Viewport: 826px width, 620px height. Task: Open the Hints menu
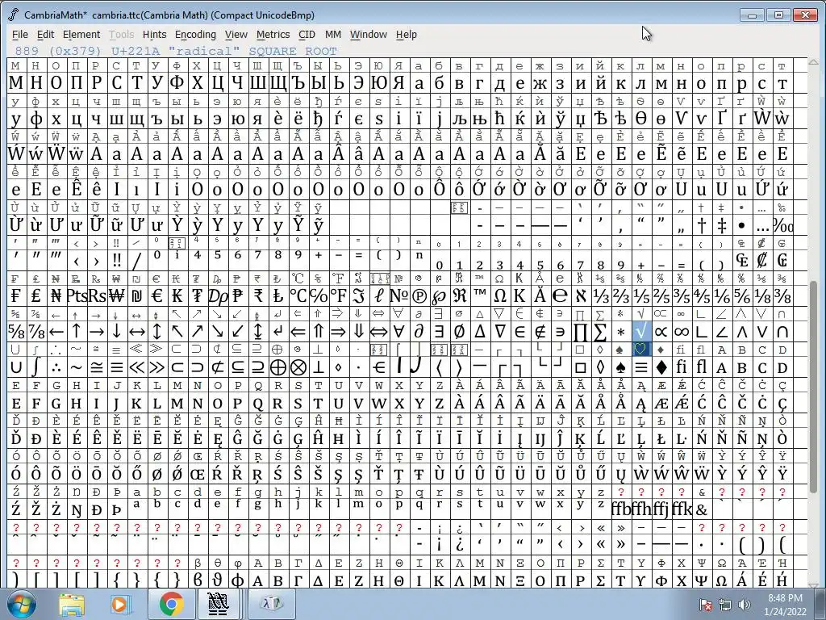click(154, 34)
